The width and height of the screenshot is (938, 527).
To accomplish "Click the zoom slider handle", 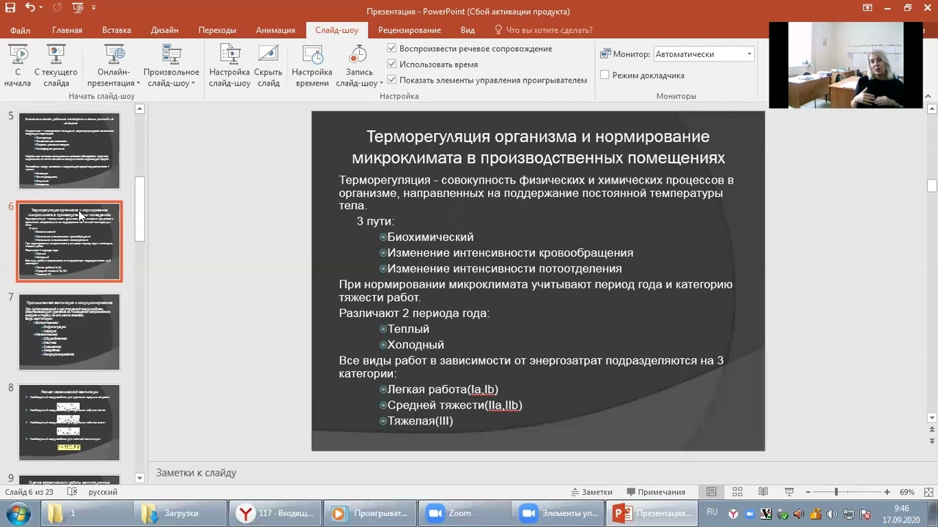I will tap(836, 492).
